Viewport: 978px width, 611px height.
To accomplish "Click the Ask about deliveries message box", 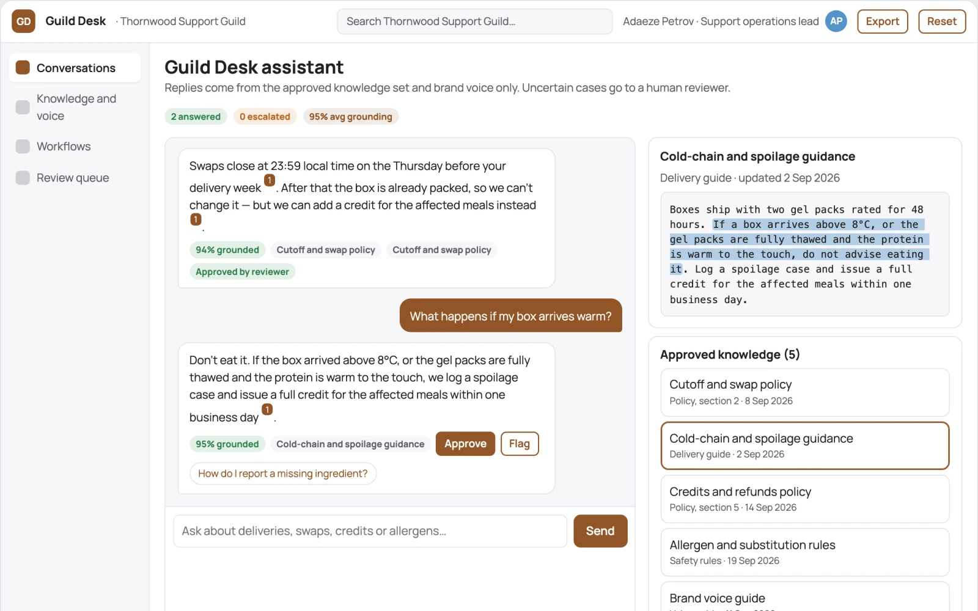I will [370, 531].
